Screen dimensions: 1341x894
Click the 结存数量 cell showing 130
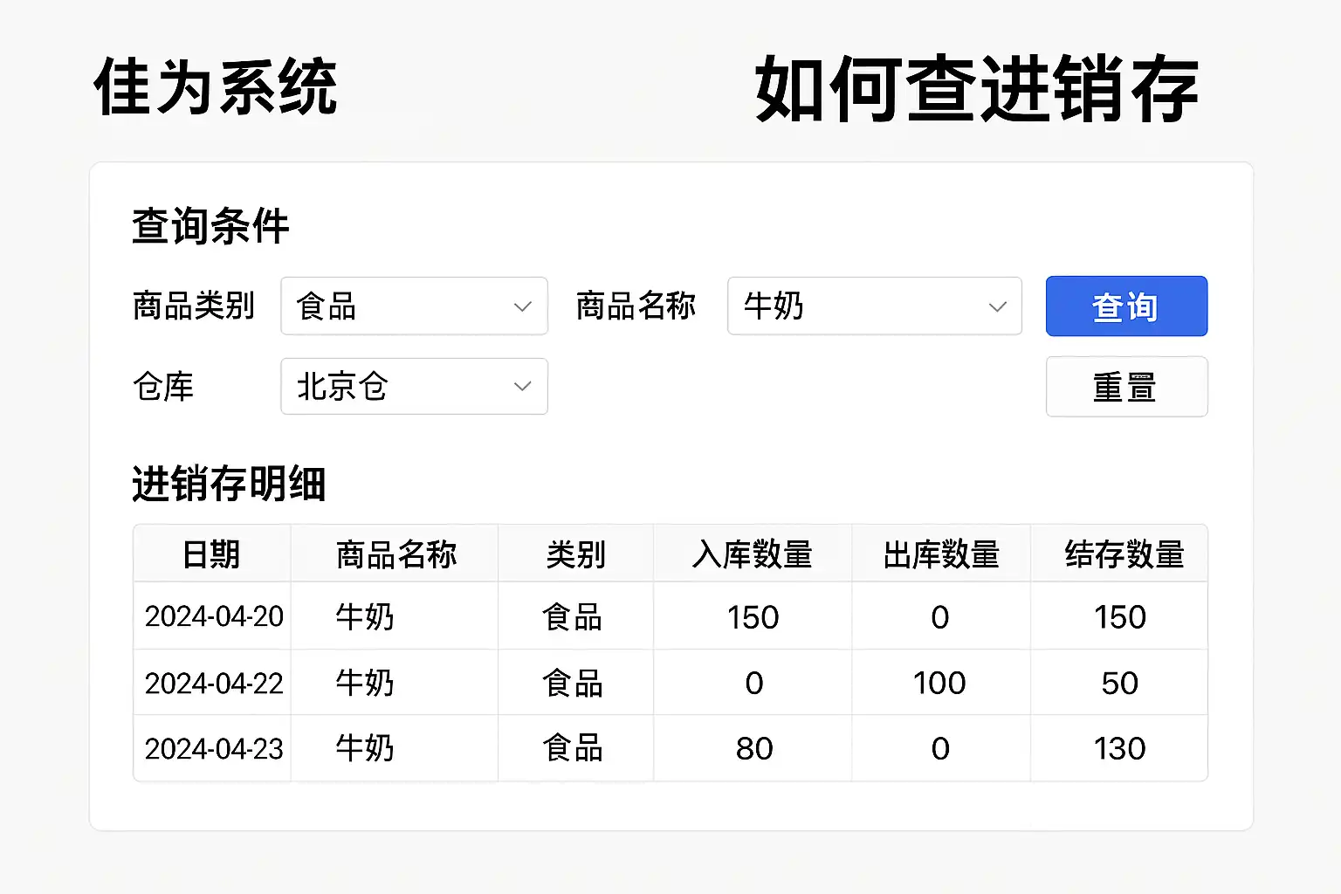(1119, 749)
